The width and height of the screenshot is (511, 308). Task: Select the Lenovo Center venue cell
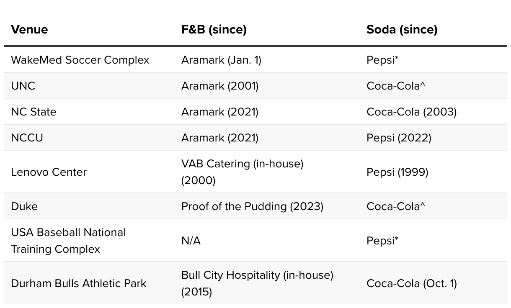49,172
